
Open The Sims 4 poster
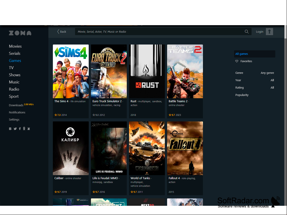point(71,71)
